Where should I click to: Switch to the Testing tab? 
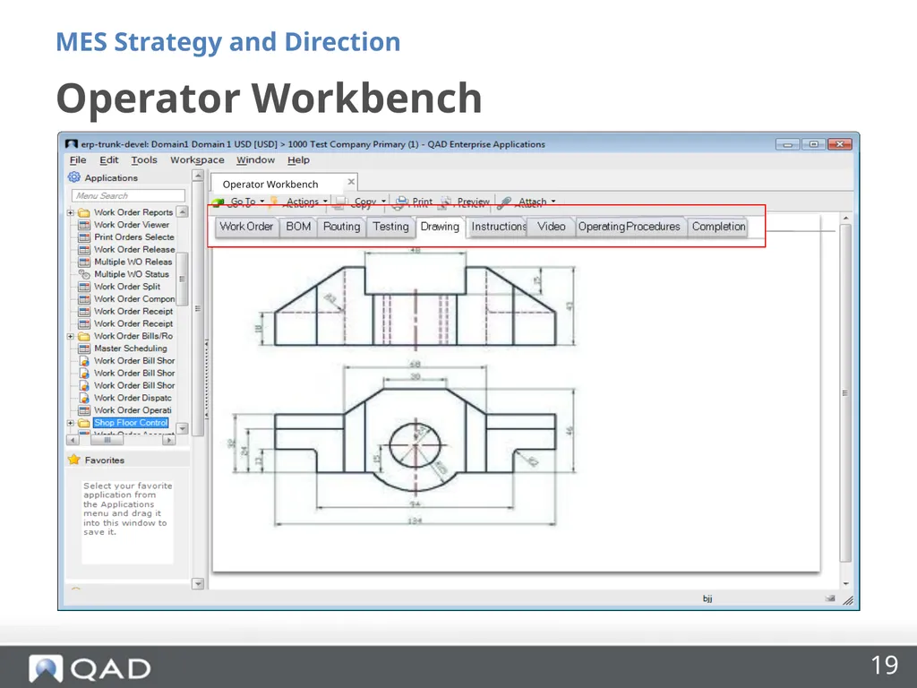pyautogui.click(x=390, y=227)
